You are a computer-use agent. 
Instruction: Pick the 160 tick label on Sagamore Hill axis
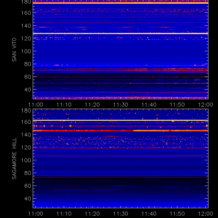click(26, 122)
